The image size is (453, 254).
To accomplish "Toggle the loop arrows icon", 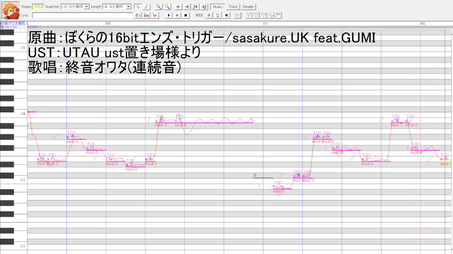I will coord(218,15).
